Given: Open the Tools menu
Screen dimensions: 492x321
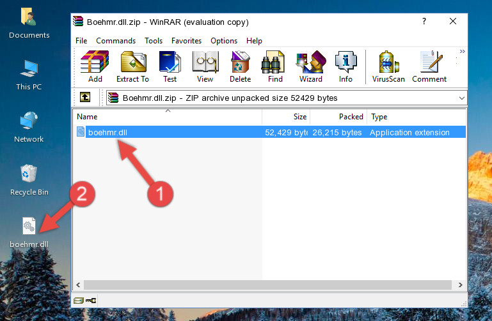Looking at the screenshot, I should tap(154, 41).
